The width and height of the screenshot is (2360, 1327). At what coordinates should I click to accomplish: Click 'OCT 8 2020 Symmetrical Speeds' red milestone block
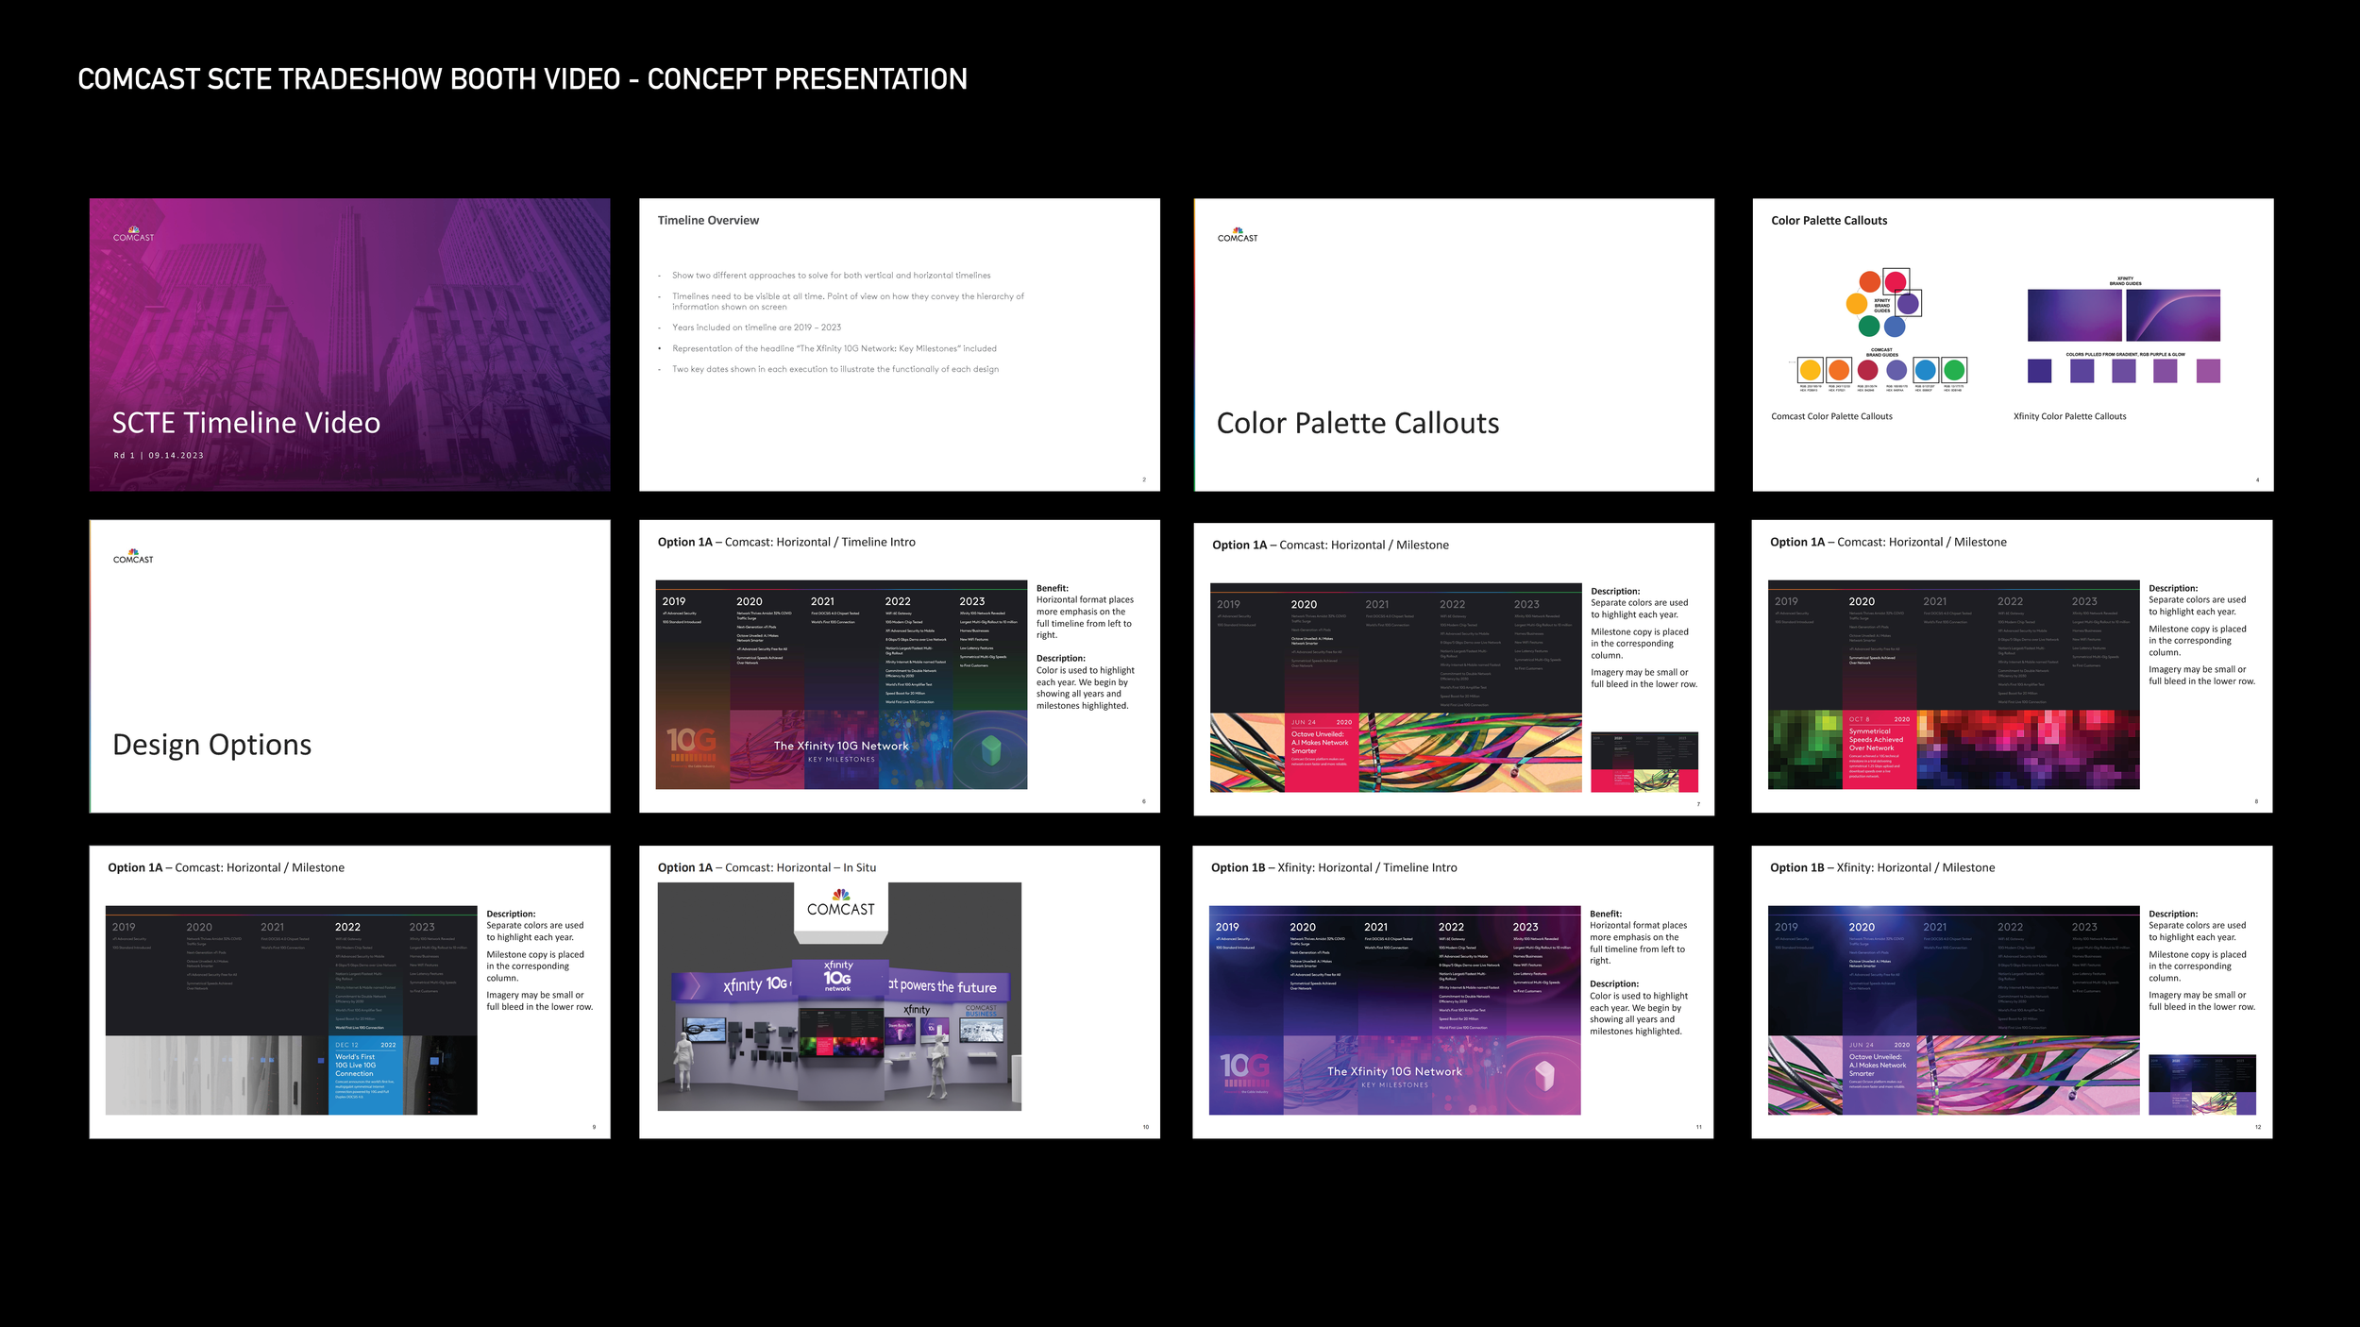click(1880, 749)
